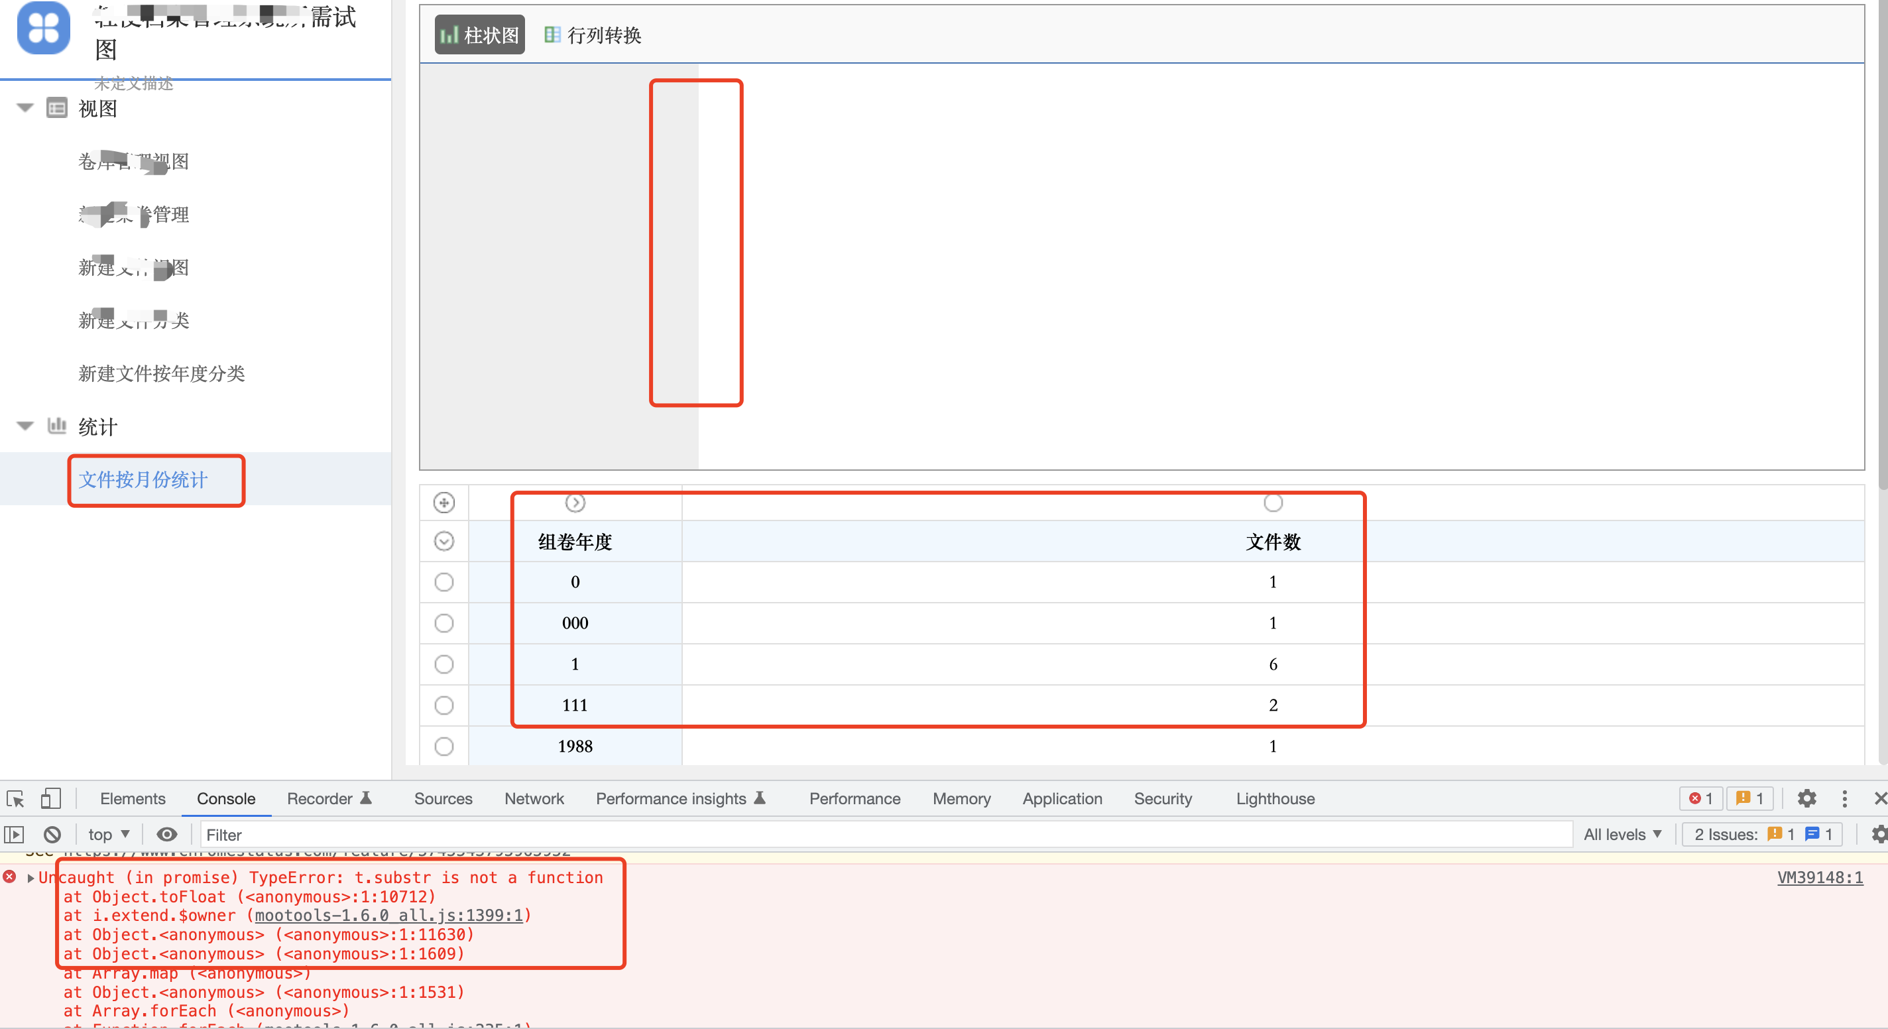
Task: Switch to the Network tab
Action: [x=534, y=799]
